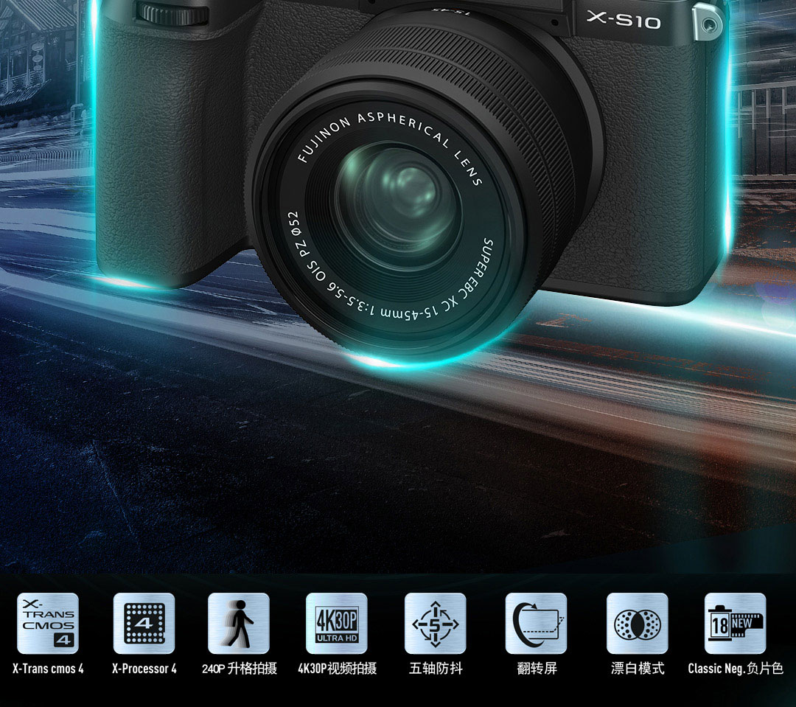796x707 pixels.
Task: Click the "240P 升格拍摄" label
Action: (x=239, y=669)
